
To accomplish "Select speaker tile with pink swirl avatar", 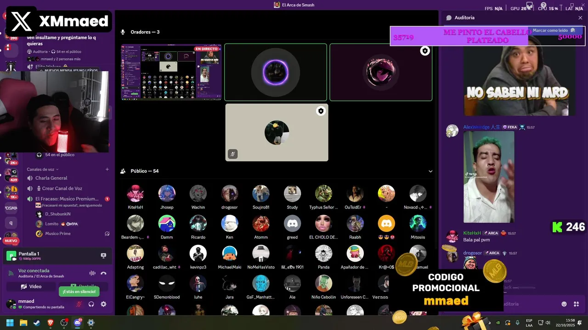I will click(381, 72).
